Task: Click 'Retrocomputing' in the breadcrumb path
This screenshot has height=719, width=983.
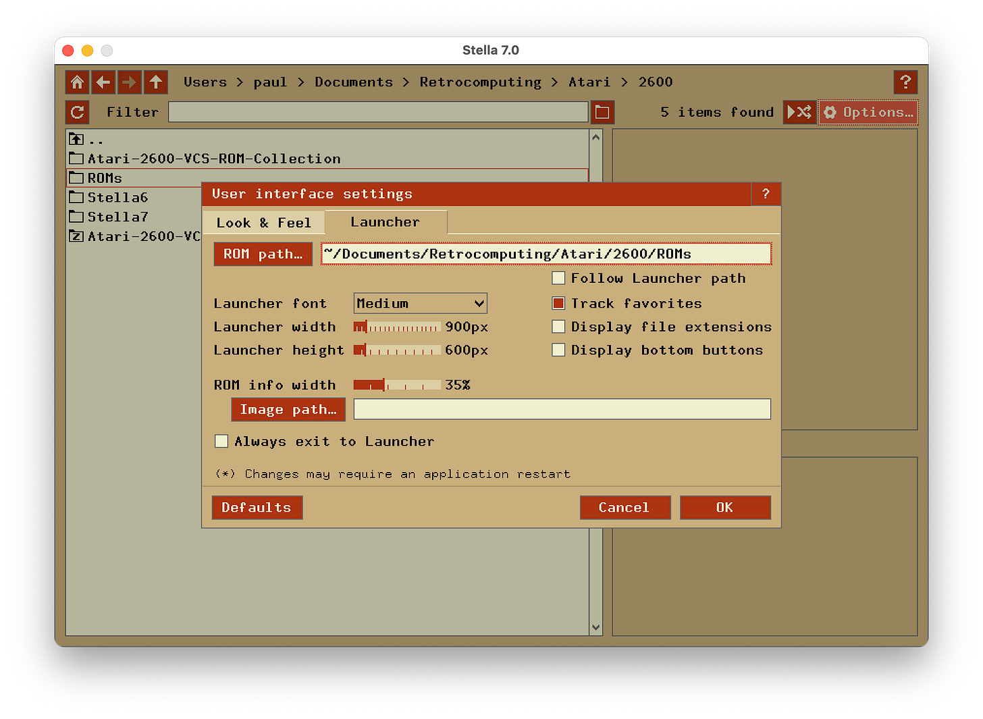Action: click(x=481, y=82)
